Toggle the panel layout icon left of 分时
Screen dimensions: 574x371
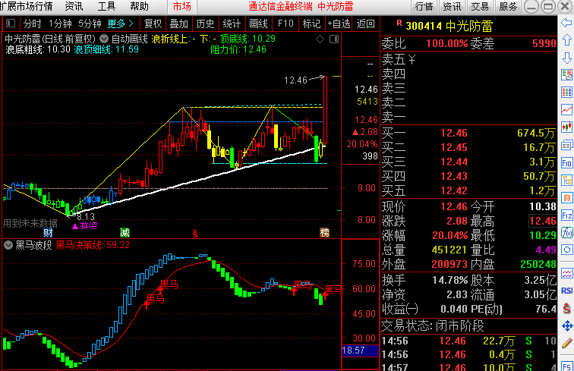point(11,24)
